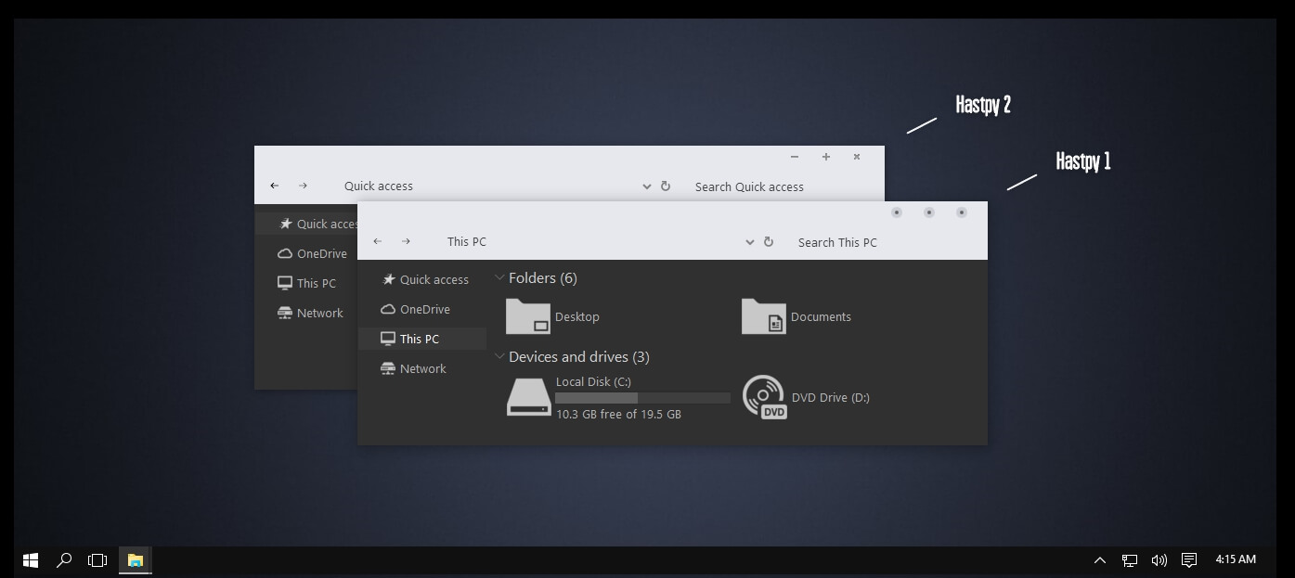1295x578 pixels.
Task: Select the Desktop folder icon
Action: pos(528,316)
